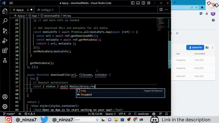The width and height of the screenshot is (219, 123).
Task: Click Ln 38, Col 46 cursor position
Action: (x=95, y=114)
